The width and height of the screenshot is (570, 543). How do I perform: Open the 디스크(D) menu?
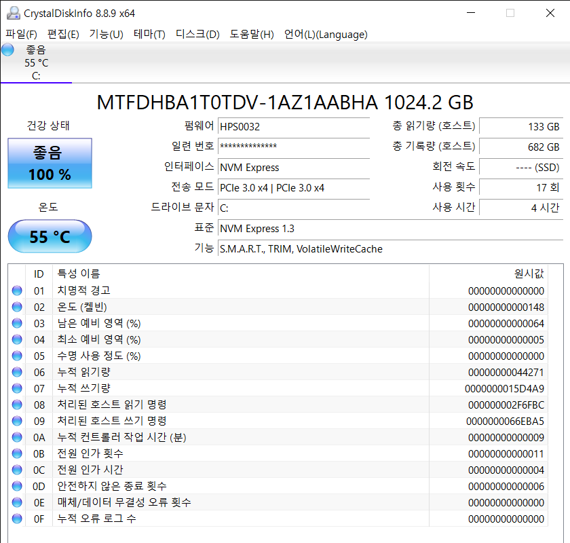coord(197,34)
